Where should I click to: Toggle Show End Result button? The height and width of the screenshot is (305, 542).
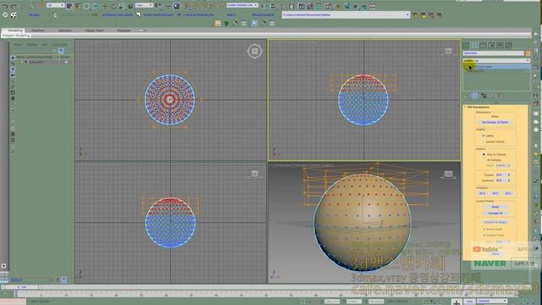coord(475,96)
